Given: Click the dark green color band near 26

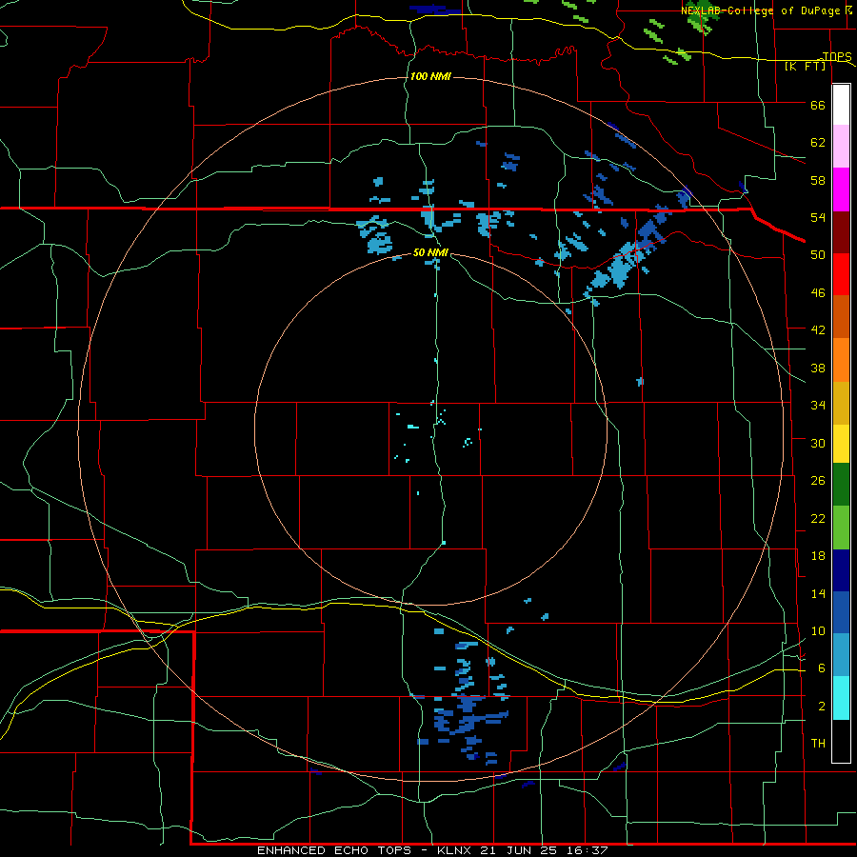Looking at the screenshot, I should pos(841,485).
